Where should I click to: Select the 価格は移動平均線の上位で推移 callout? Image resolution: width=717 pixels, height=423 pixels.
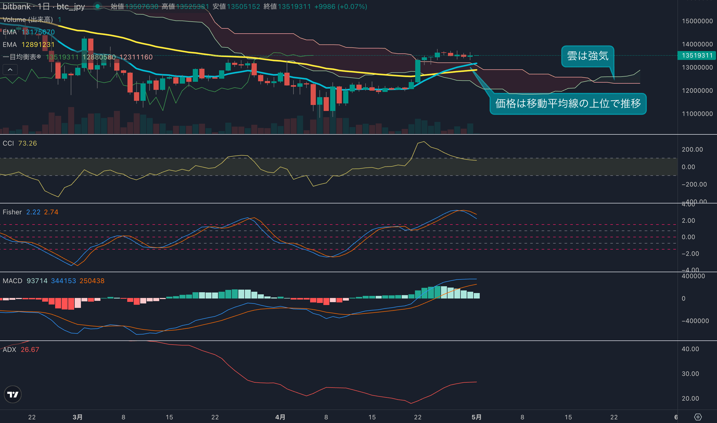tap(568, 104)
